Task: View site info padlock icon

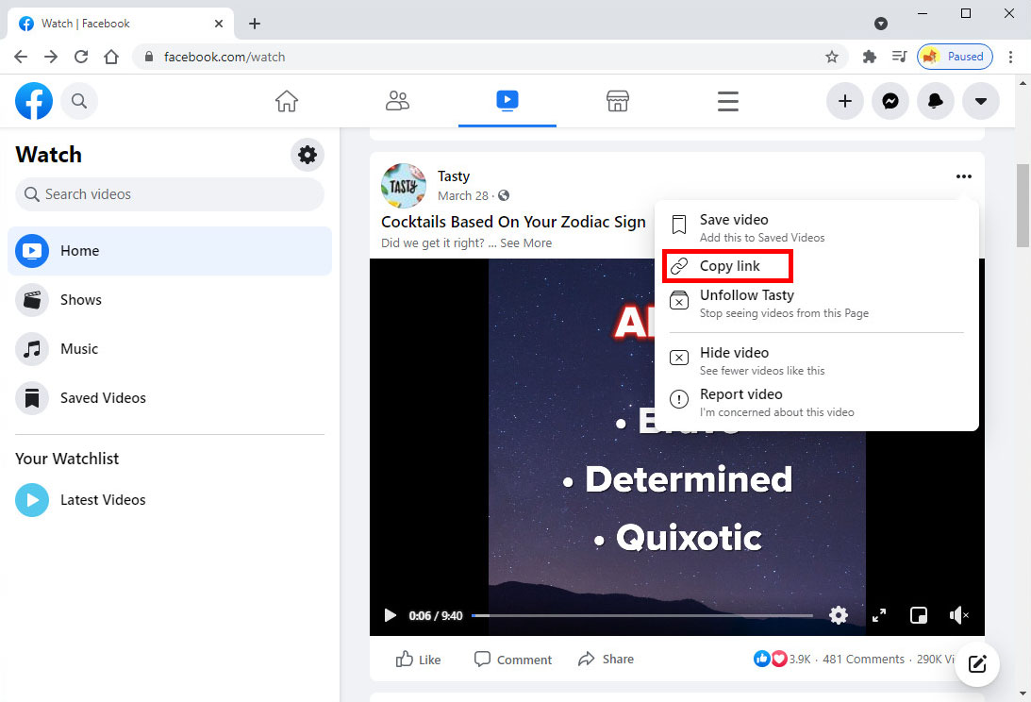Action: tap(149, 57)
